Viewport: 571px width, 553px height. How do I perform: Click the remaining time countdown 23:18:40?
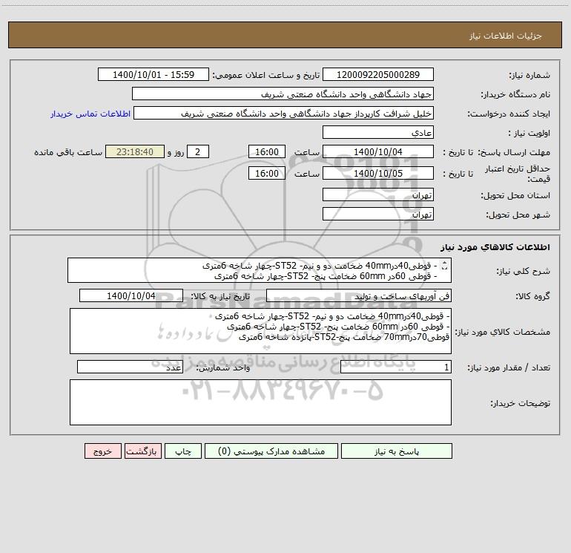coord(135,151)
